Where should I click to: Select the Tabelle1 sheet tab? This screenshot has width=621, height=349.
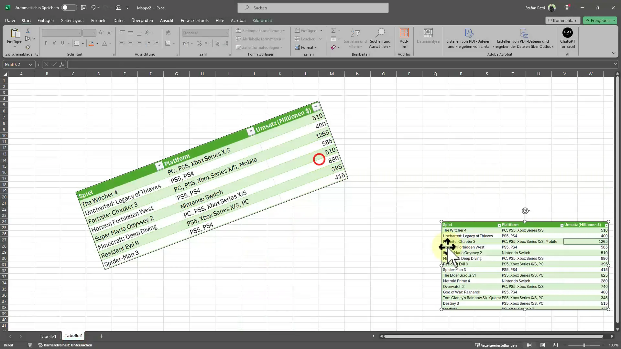tap(48, 336)
